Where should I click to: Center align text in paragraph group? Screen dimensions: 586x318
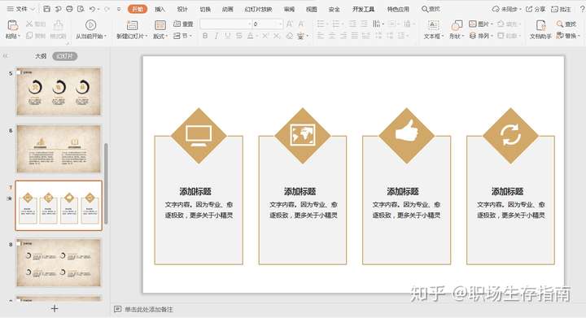332,36
